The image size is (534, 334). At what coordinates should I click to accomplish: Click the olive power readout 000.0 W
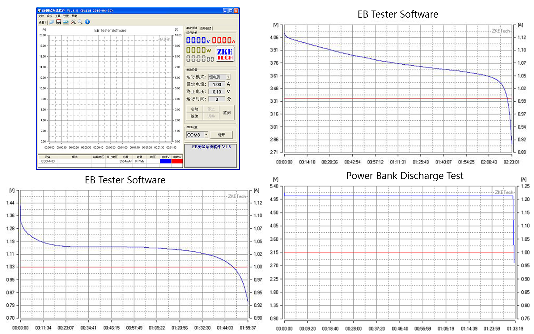[199, 50]
